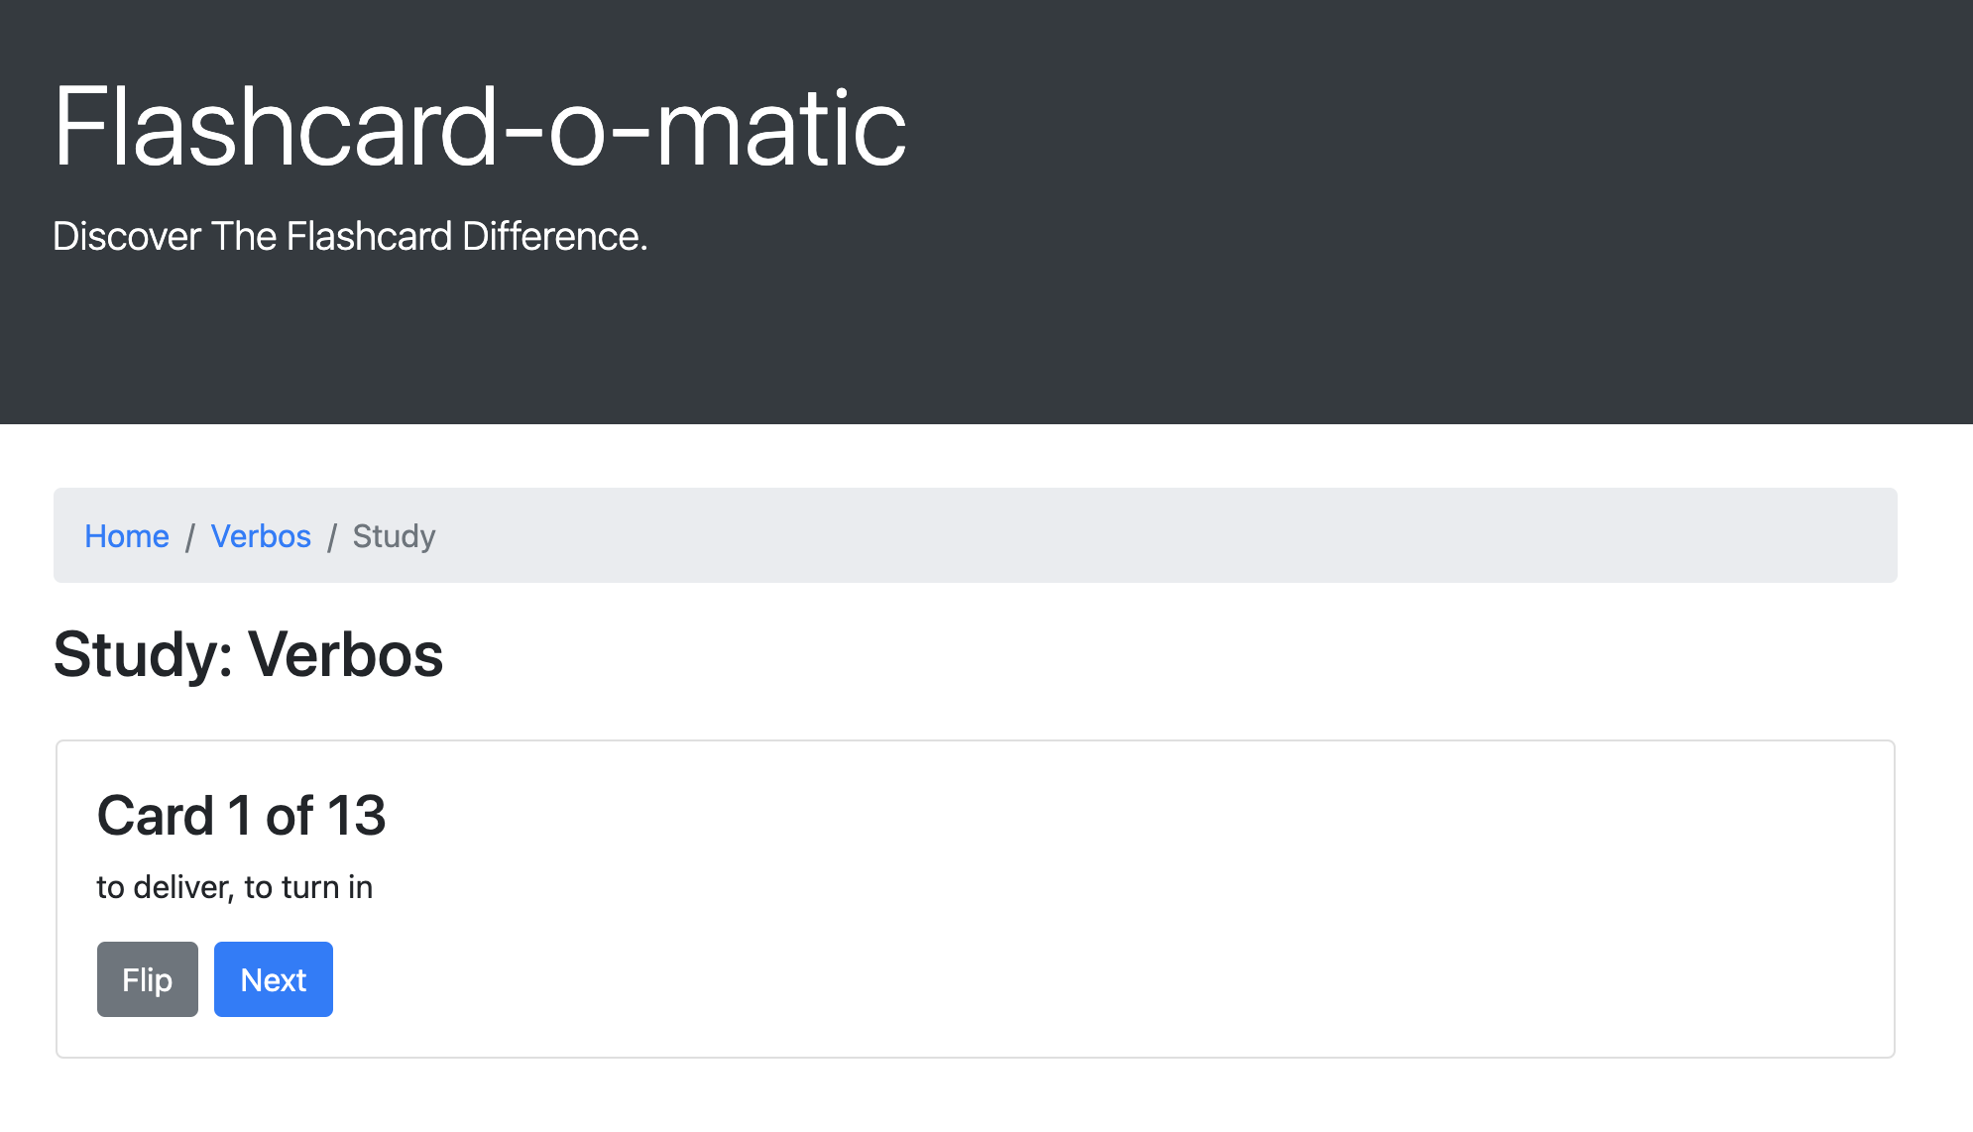
Task: Navigate to the Verbos deck via breadcrumb
Action: [x=261, y=535]
